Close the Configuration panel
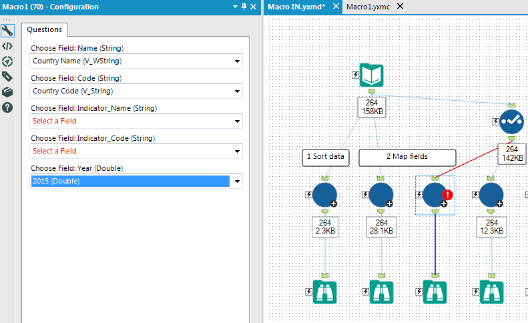Image resolution: width=528 pixels, height=323 pixels. point(254,7)
